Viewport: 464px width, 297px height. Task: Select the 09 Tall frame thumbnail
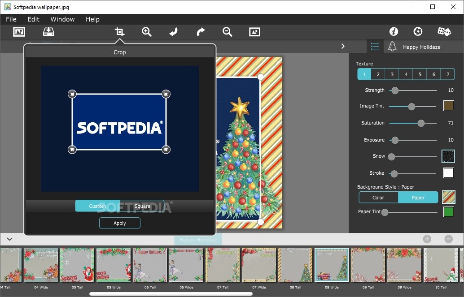pyautogui.click(x=368, y=265)
